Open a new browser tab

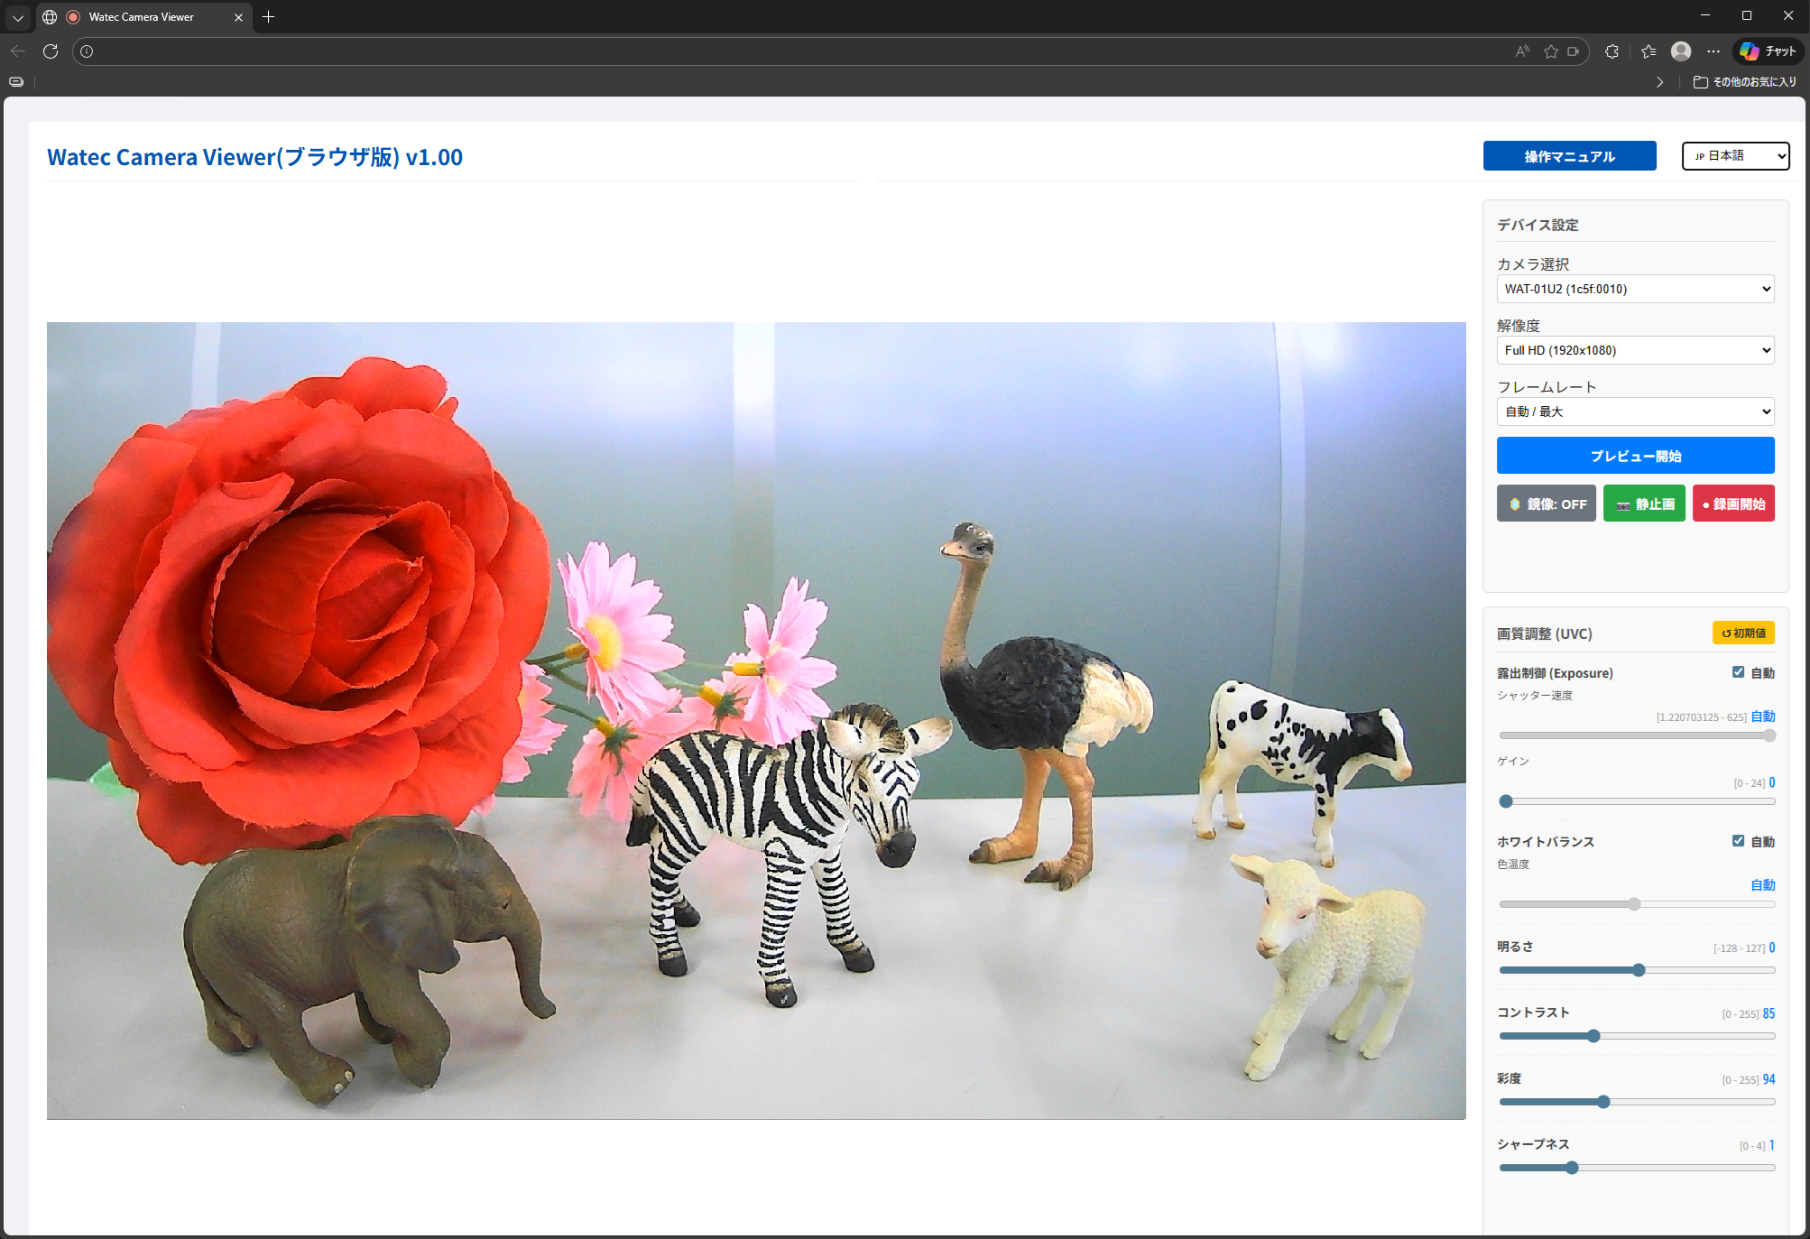268,17
